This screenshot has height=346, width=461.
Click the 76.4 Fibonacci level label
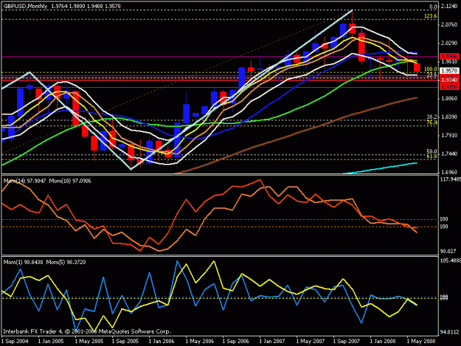tap(431, 122)
